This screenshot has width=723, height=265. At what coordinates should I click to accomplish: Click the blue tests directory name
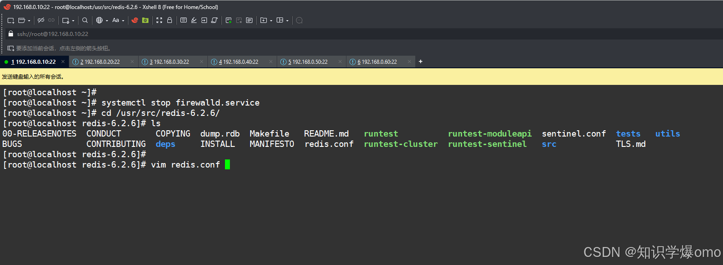point(628,134)
